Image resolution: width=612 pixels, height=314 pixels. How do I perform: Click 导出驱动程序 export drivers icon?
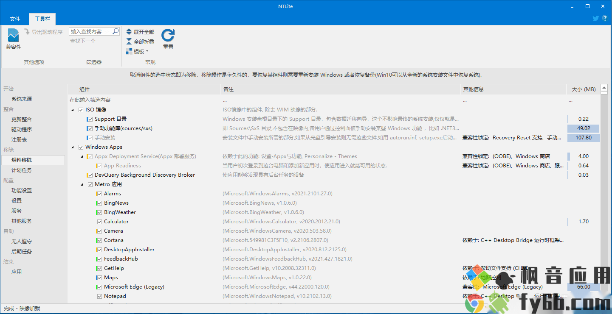tap(27, 32)
